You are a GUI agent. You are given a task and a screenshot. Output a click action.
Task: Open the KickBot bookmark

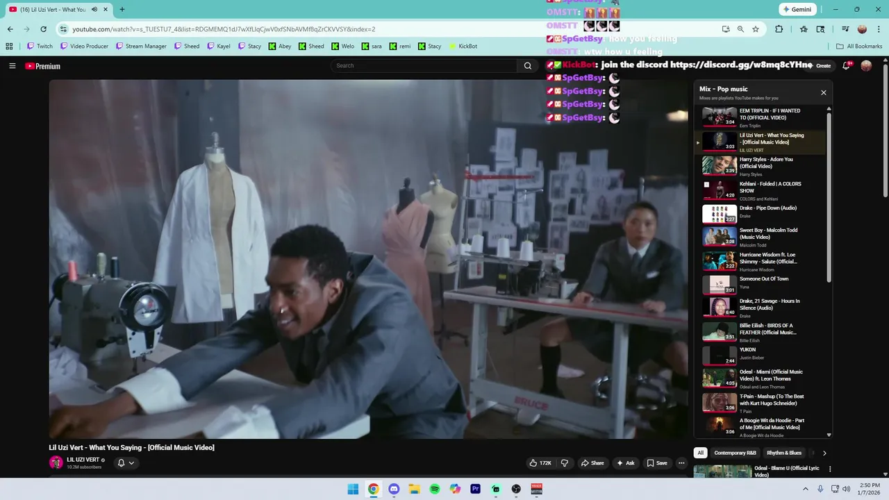(x=463, y=47)
